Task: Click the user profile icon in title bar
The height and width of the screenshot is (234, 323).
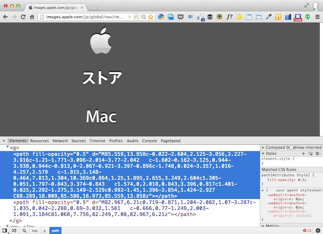Action: (x=316, y=6)
